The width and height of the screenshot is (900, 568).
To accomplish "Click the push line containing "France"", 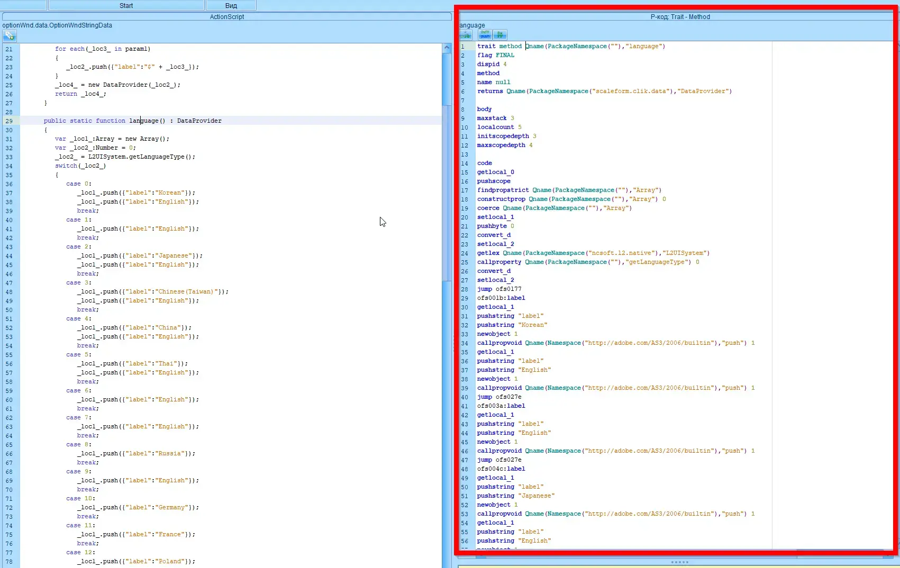I will click(137, 534).
